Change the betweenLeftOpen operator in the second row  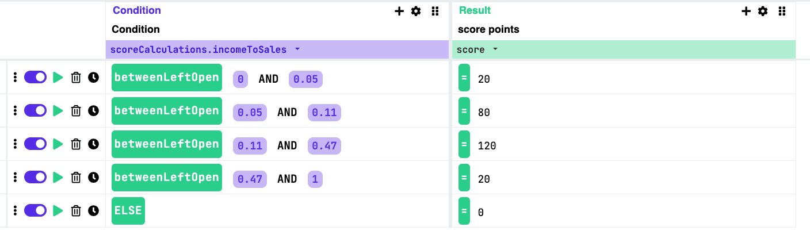167,111
